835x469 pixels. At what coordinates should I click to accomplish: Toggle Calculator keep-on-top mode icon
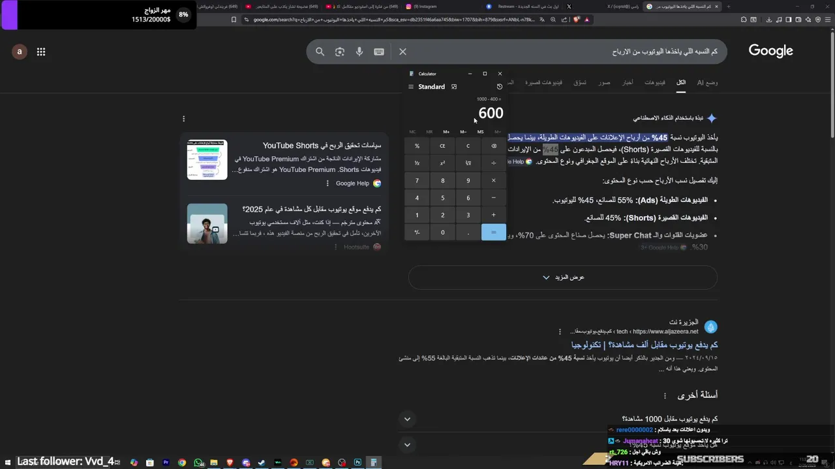coord(454,87)
